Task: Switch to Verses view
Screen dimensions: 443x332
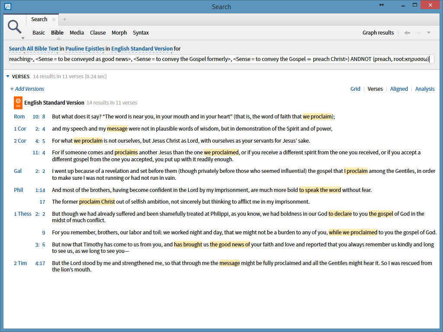Action: click(375, 89)
